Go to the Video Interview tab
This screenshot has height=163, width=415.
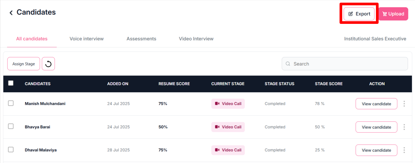pos(196,39)
